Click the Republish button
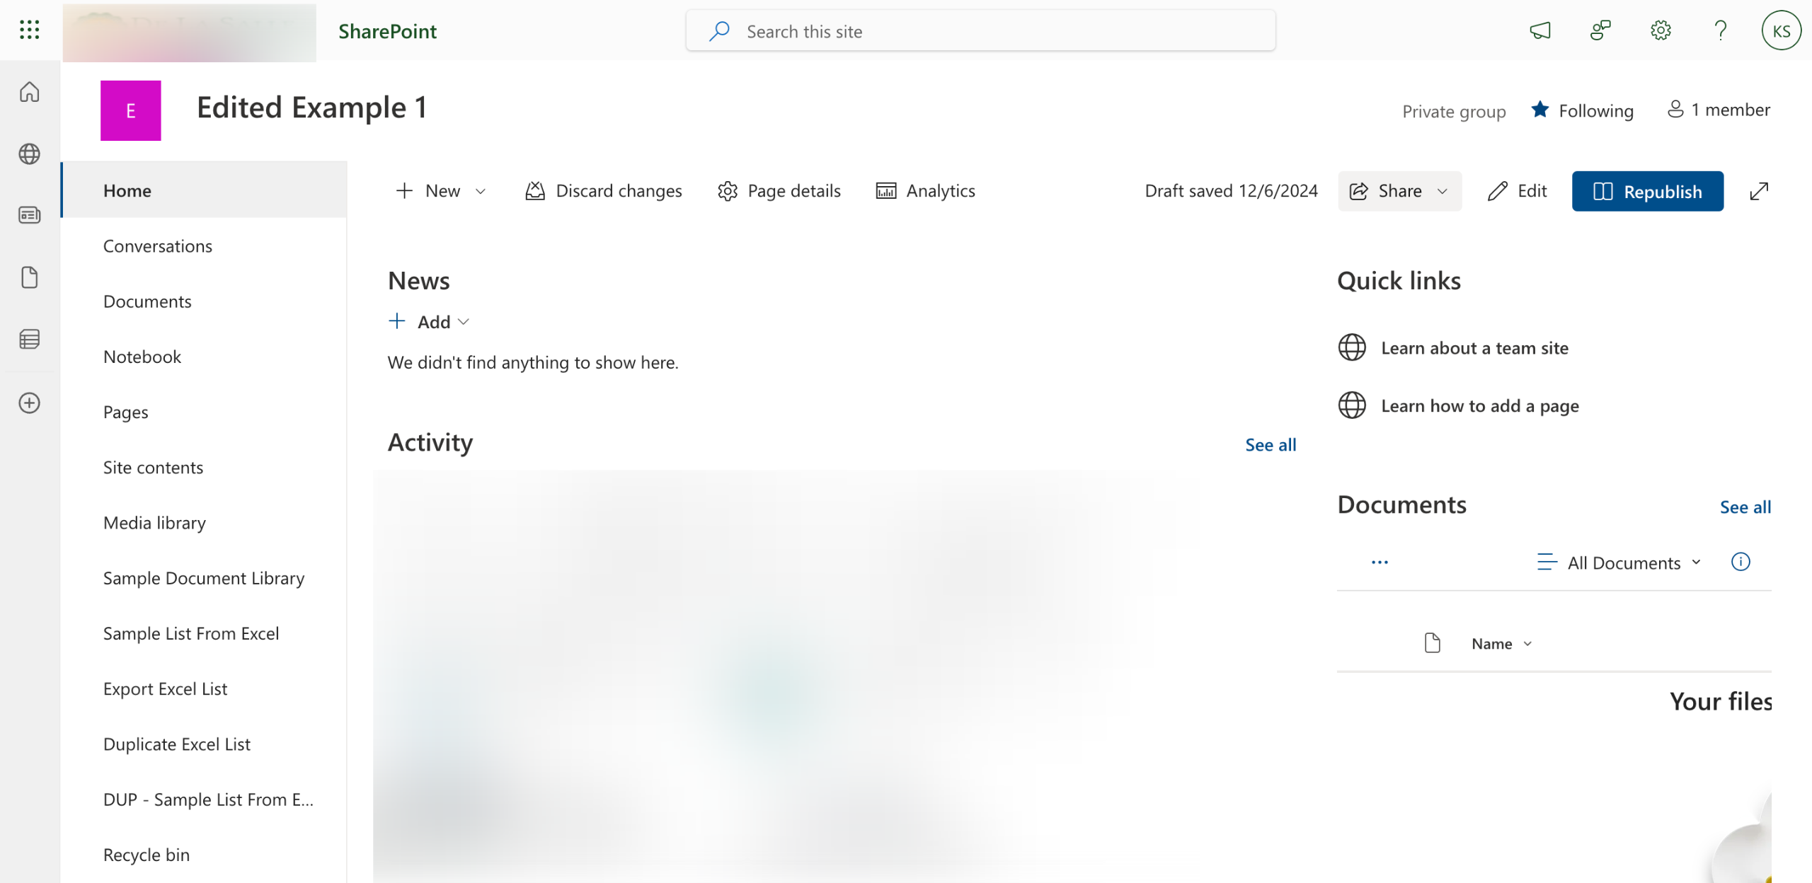 (x=1647, y=191)
